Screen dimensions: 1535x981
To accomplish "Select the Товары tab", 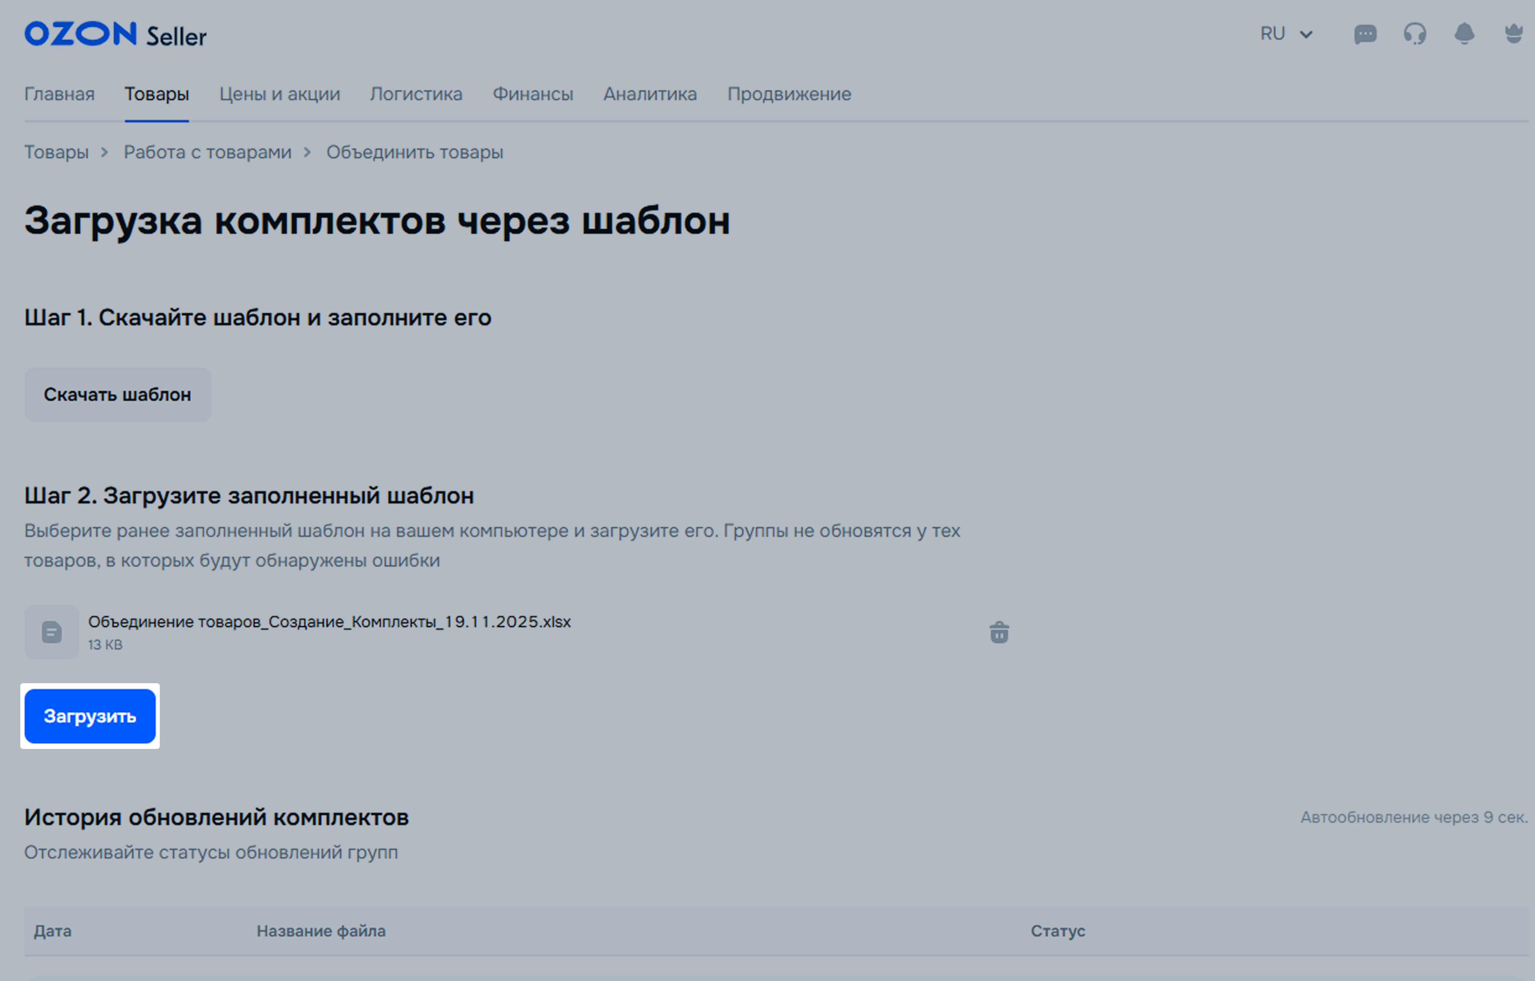I will (156, 94).
